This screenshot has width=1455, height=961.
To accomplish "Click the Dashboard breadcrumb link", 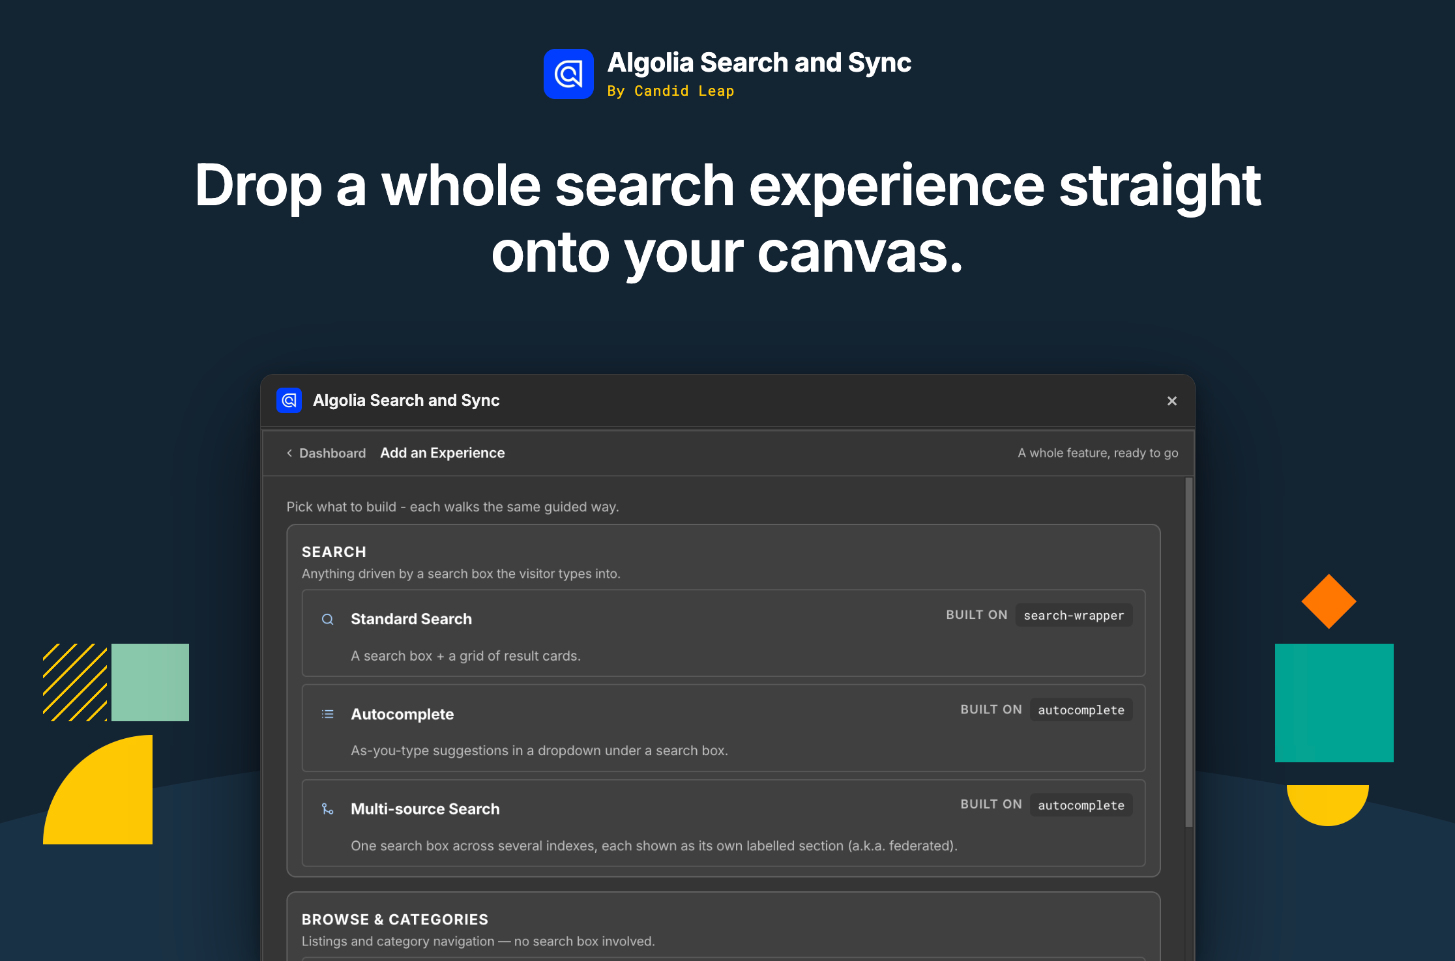I will pos(332,453).
